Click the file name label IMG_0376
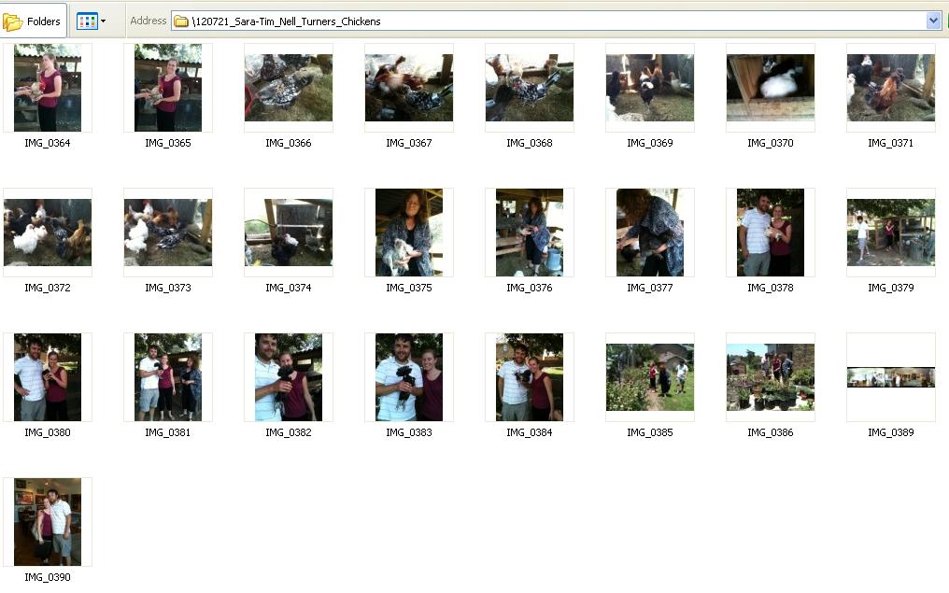 (x=529, y=288)
